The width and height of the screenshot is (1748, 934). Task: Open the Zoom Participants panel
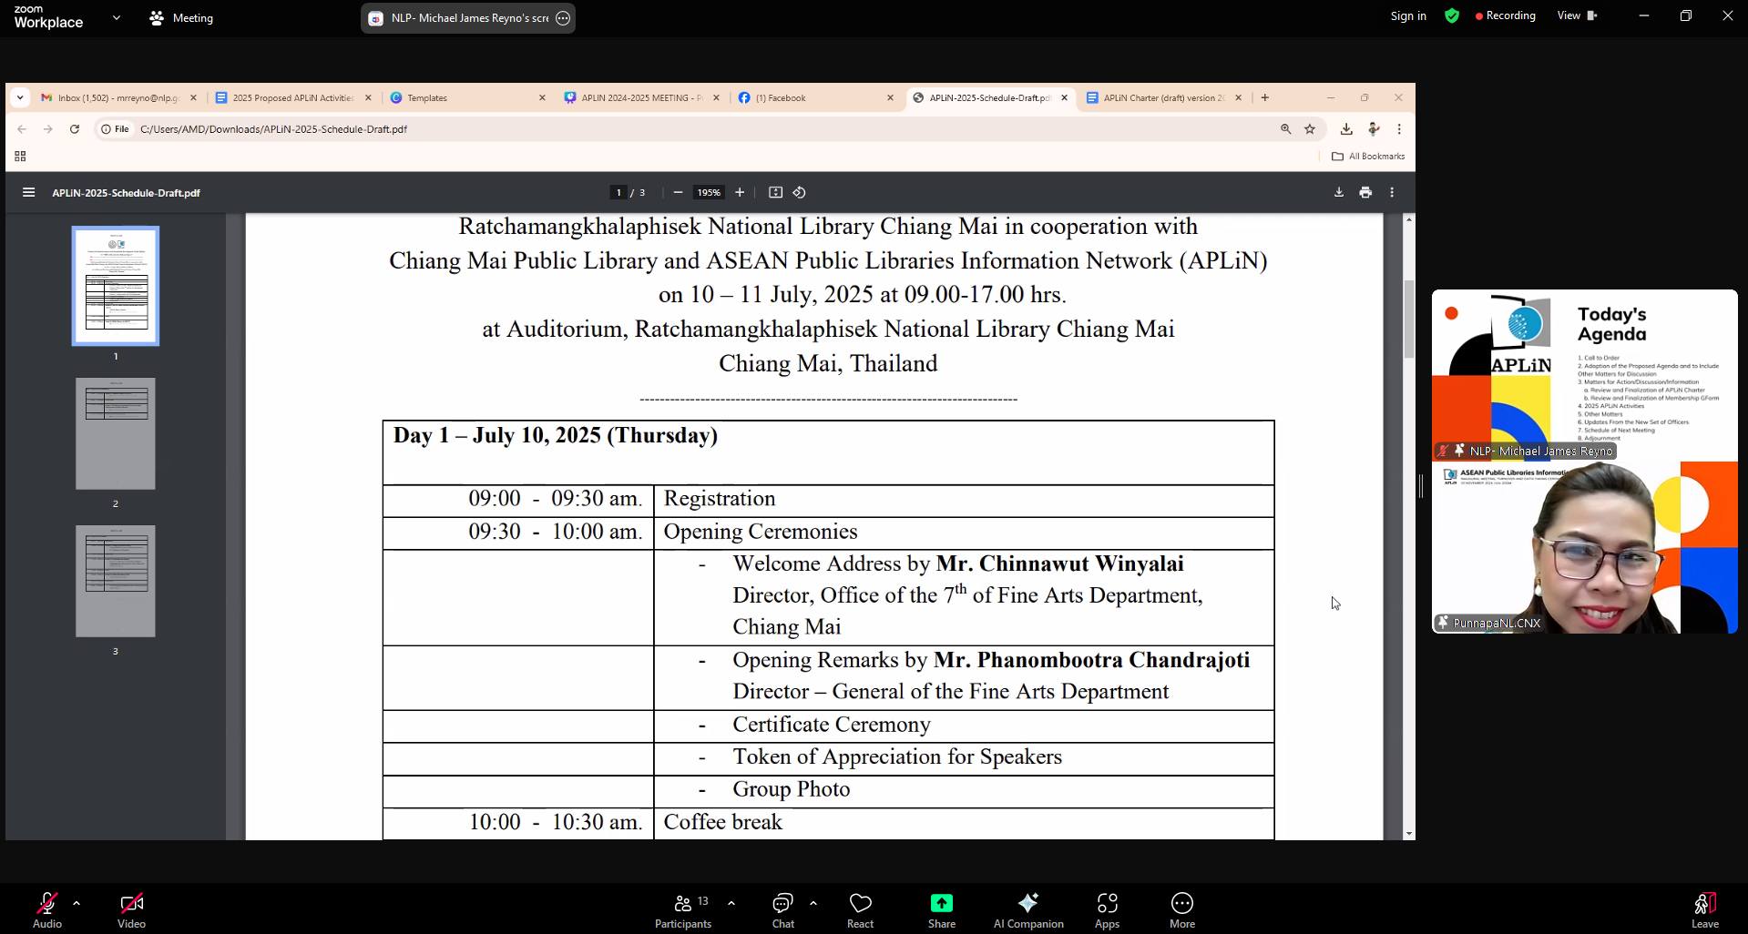click(x=682, y=909)
